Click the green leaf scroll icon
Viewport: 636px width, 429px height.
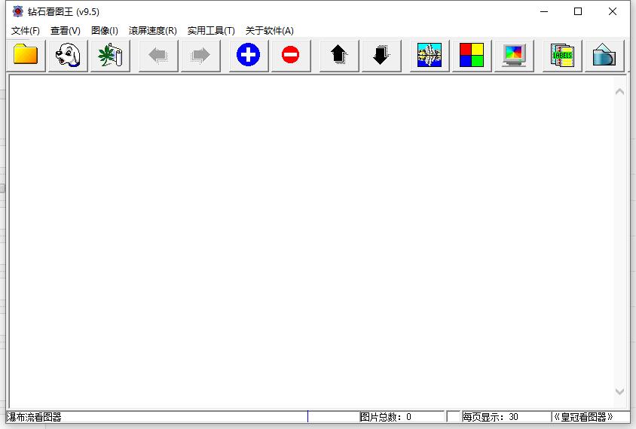110,56
